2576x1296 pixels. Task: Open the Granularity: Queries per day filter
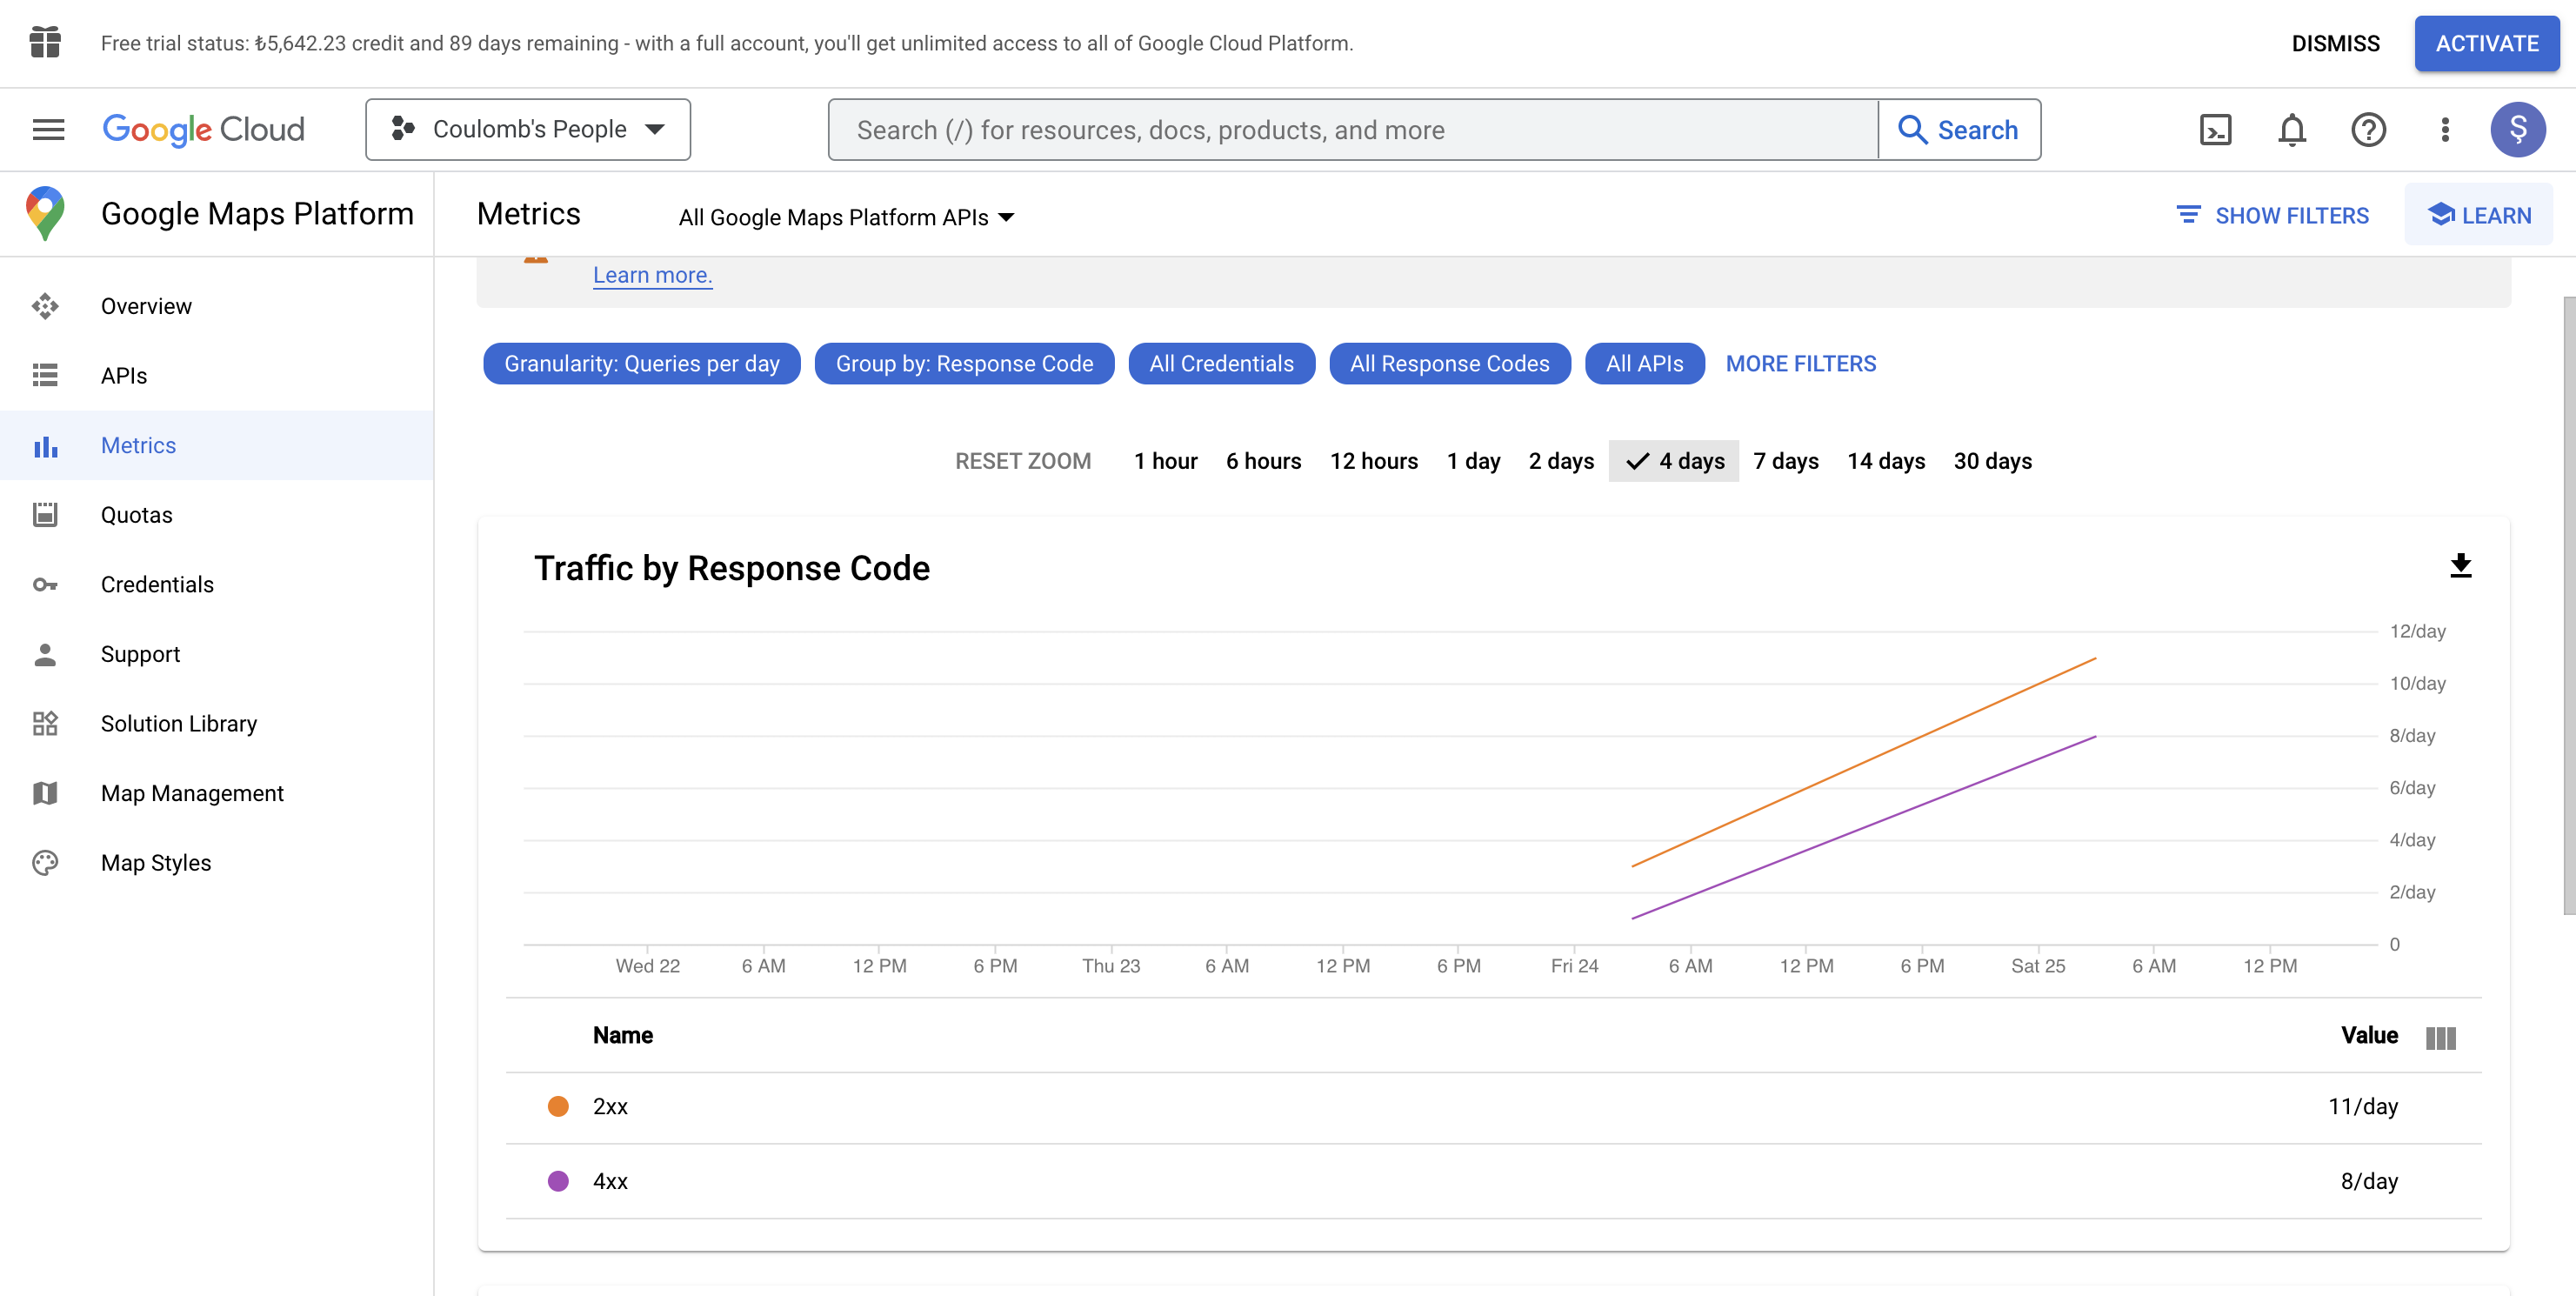tap(641, 363)
